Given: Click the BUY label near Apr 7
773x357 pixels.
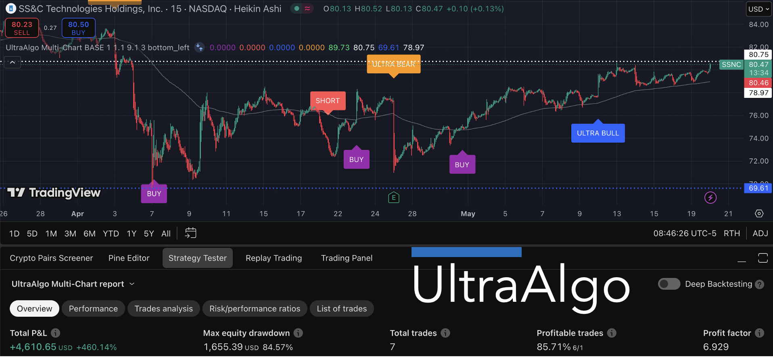Looking at the screenshot, I should (x=154, y=193).
